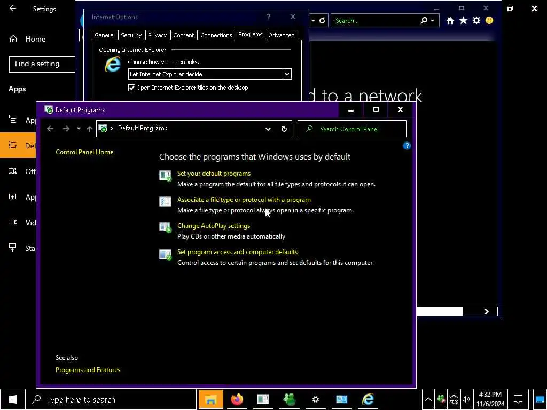547x410 pixels.
Task: Open Settings gear on taskbar
Action: [x=315, y=399]
